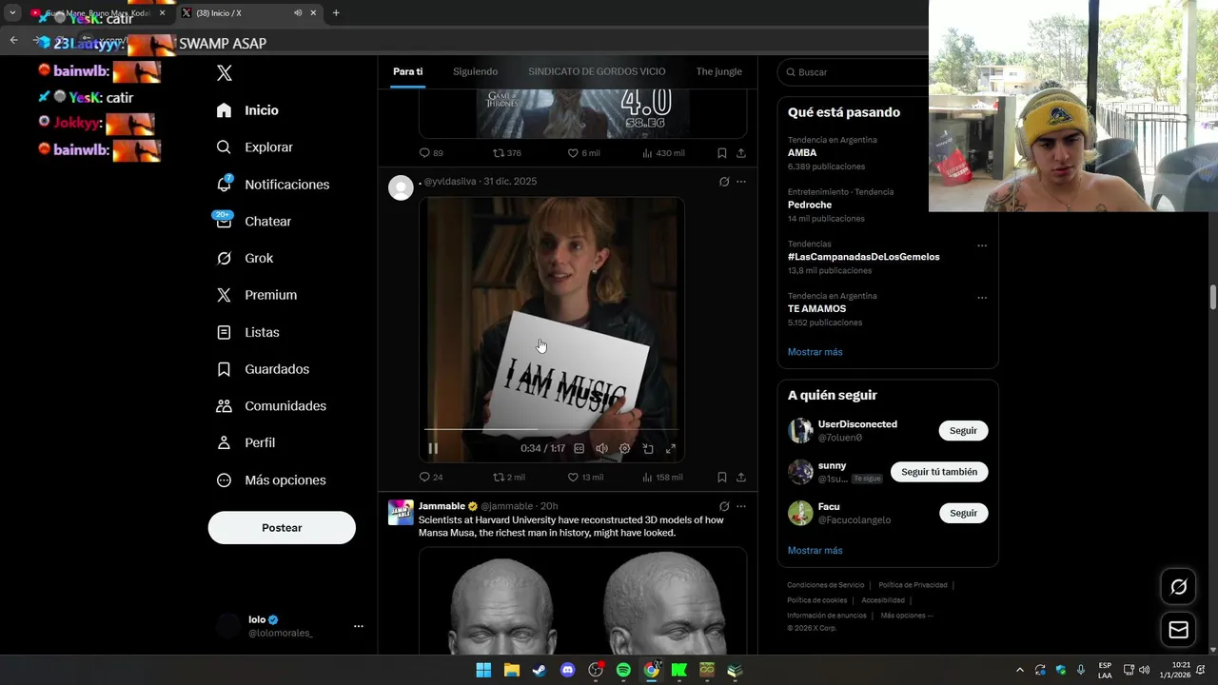Like the yvldasilva post with 13 mil likes

point(585,477)
